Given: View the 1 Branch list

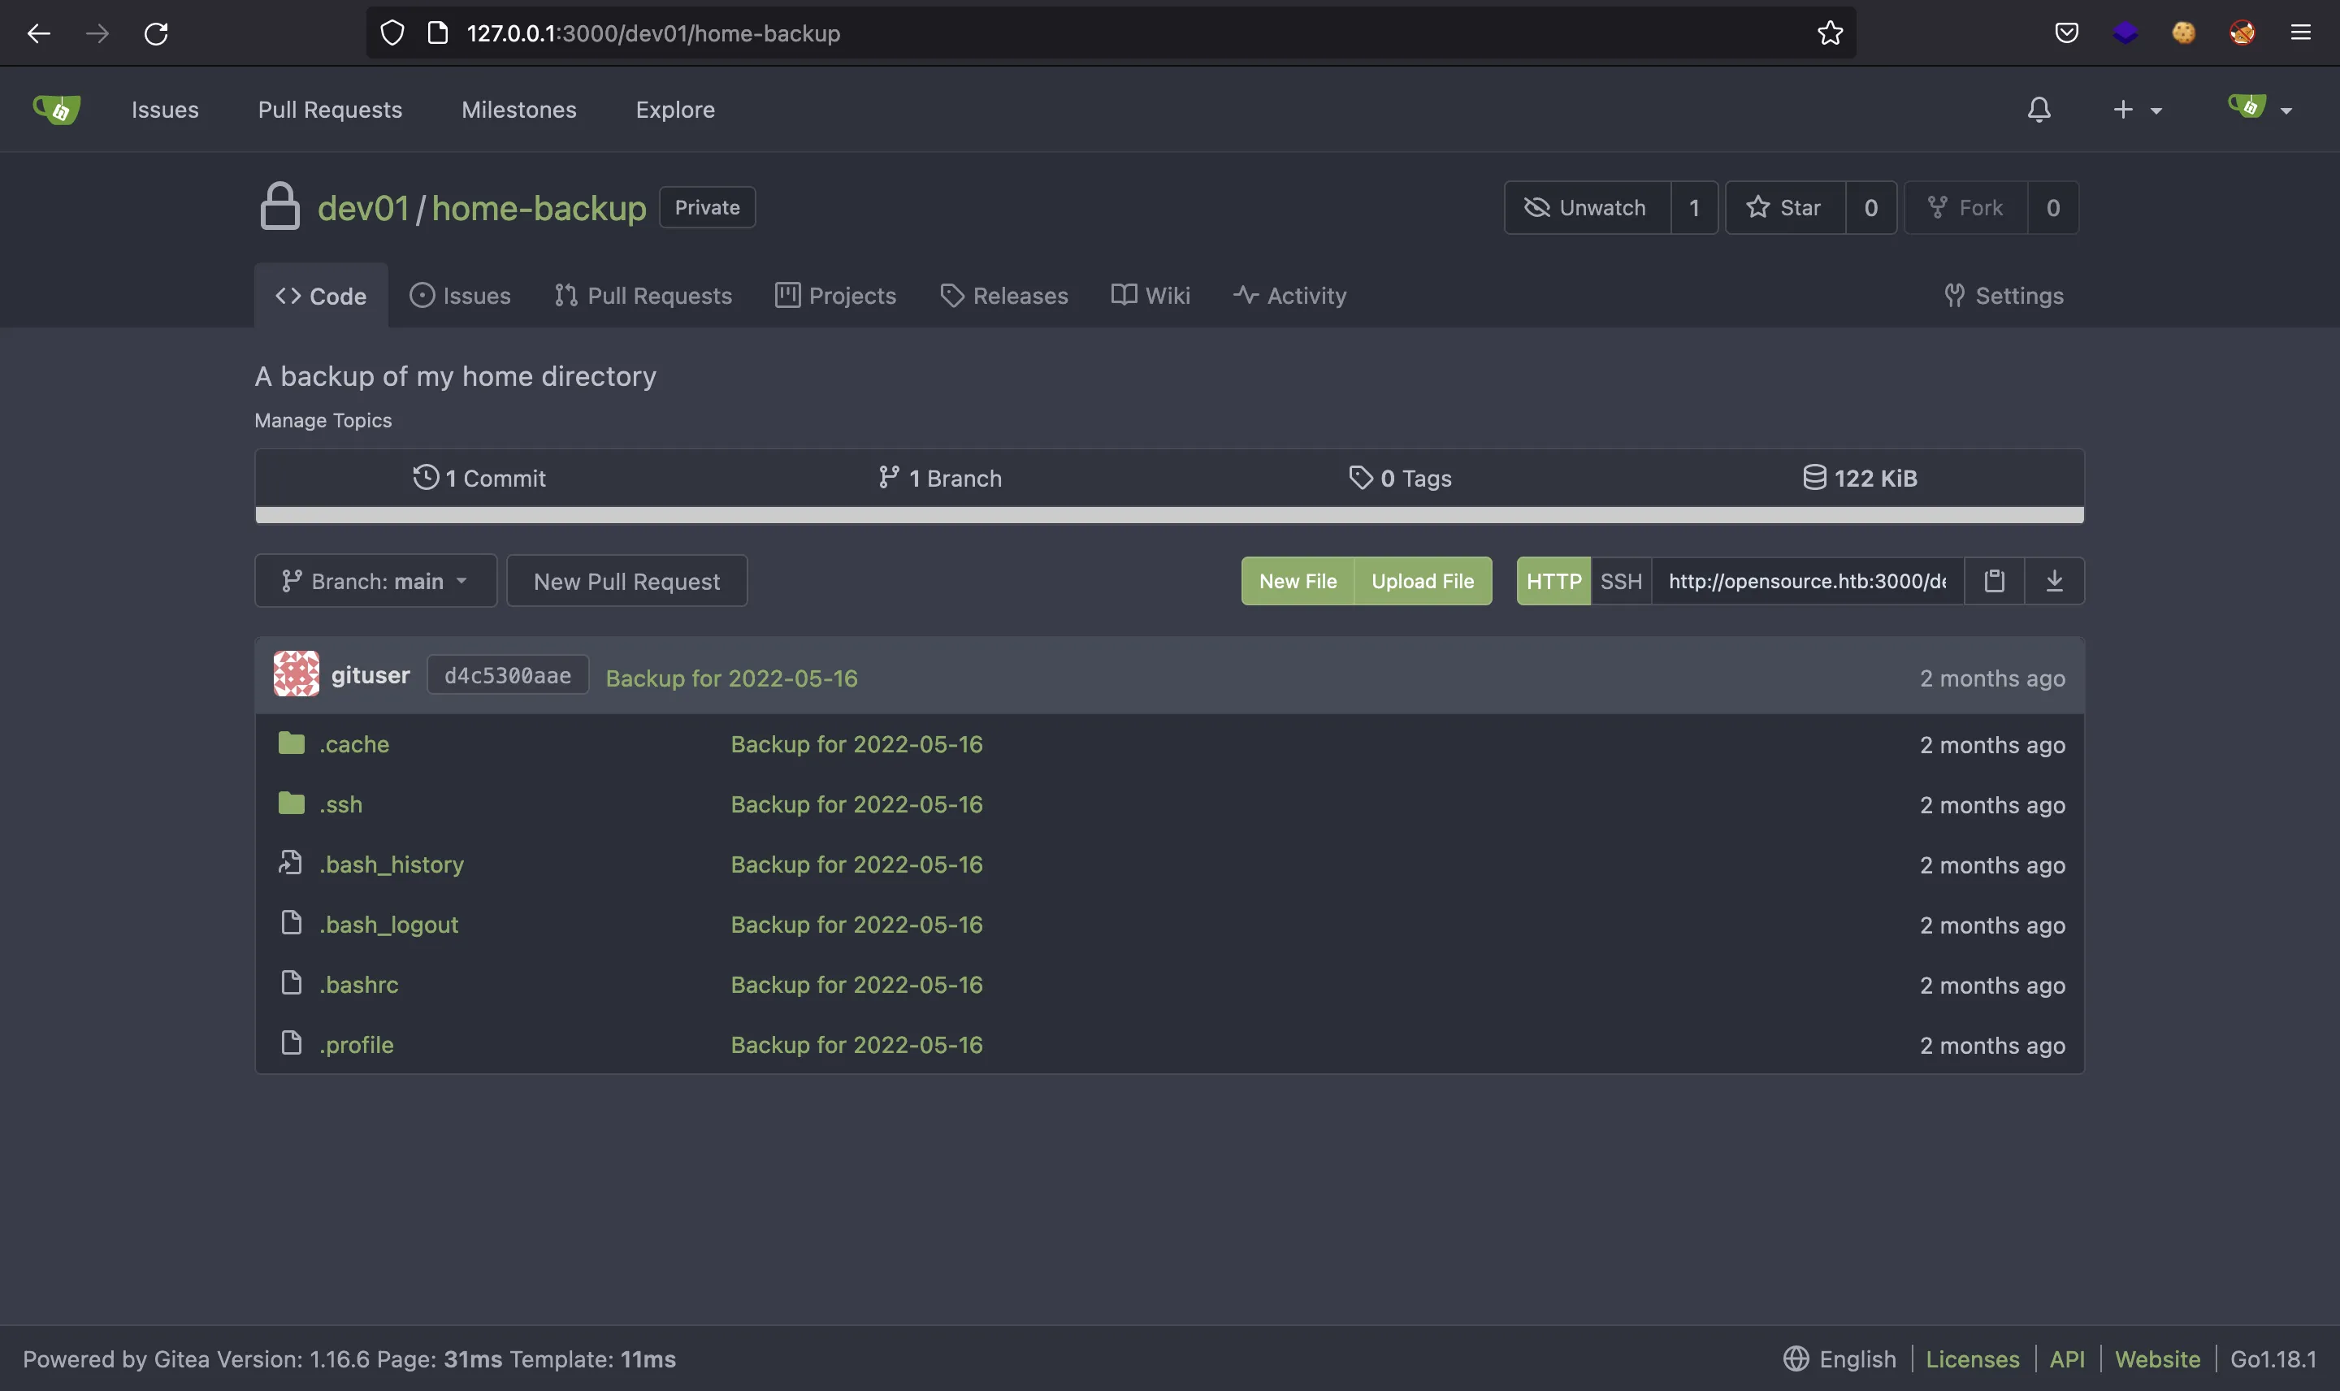Looking at the screenshot, I should click(x=940, y=478).
